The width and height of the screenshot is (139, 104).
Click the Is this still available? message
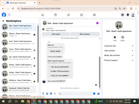(55, 57)
